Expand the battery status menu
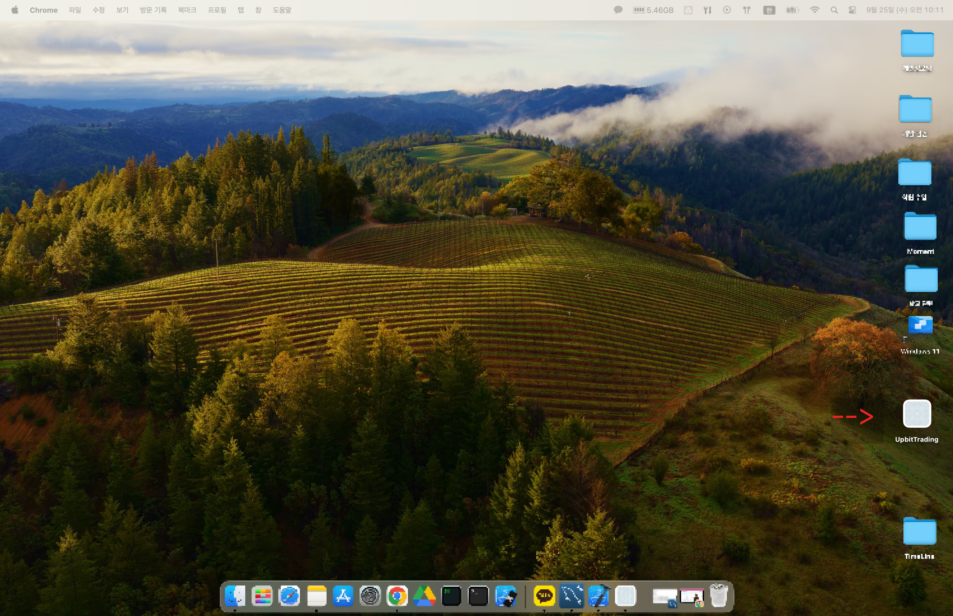The height and width of the screenshot is (616, 953). 792,10
